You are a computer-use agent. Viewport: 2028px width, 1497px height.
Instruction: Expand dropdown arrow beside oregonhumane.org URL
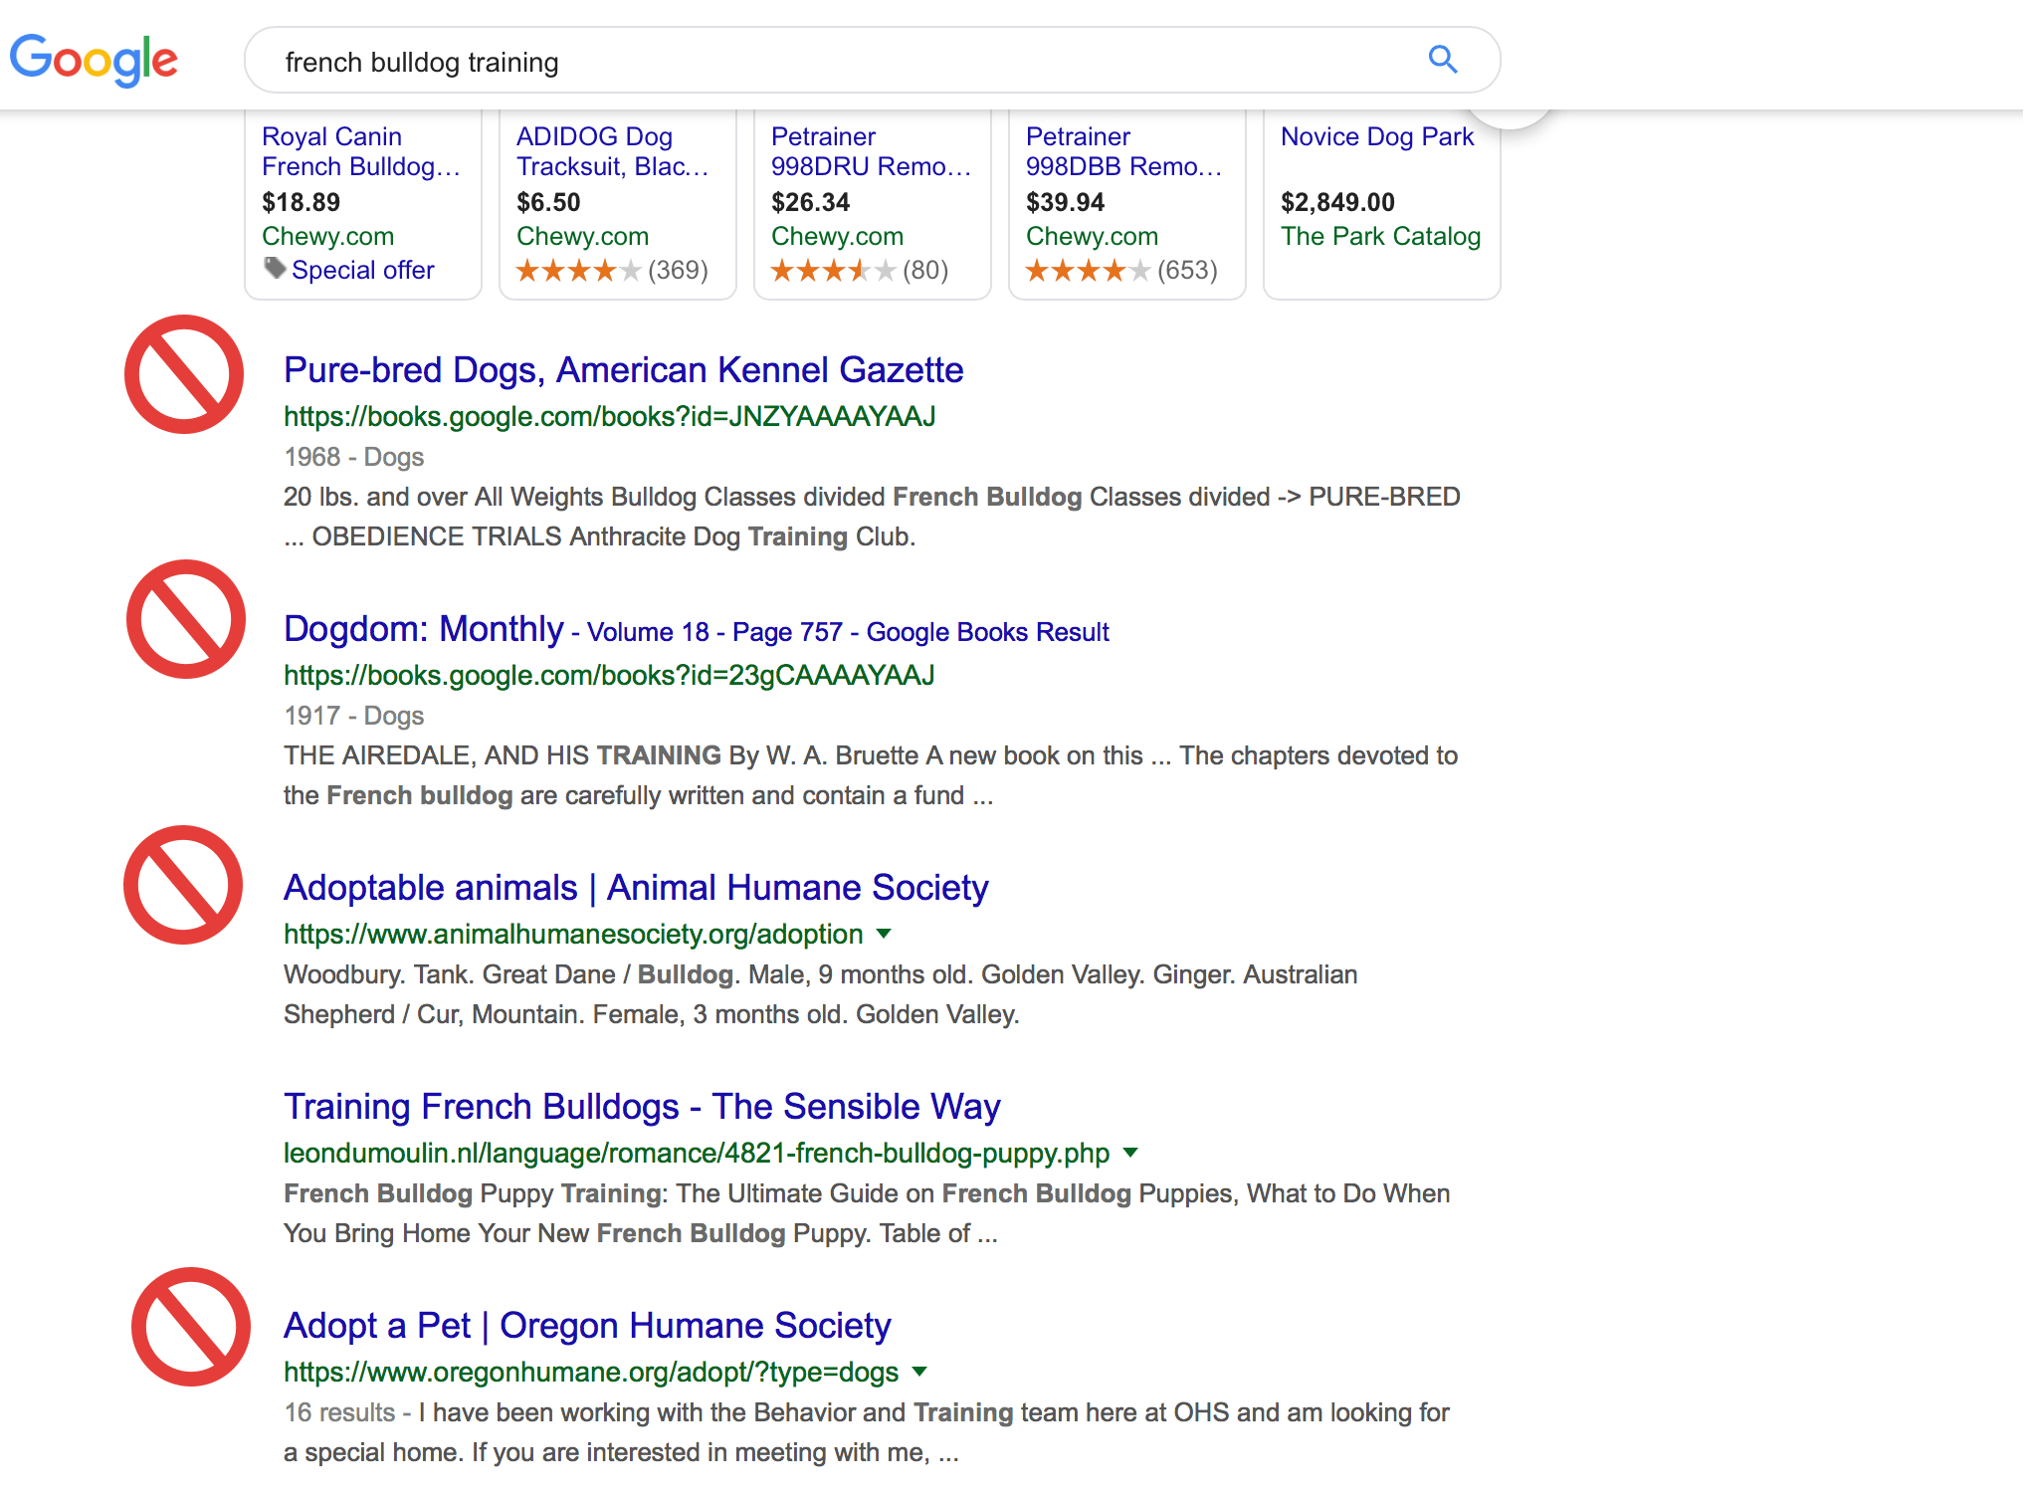pos(919,1372)
